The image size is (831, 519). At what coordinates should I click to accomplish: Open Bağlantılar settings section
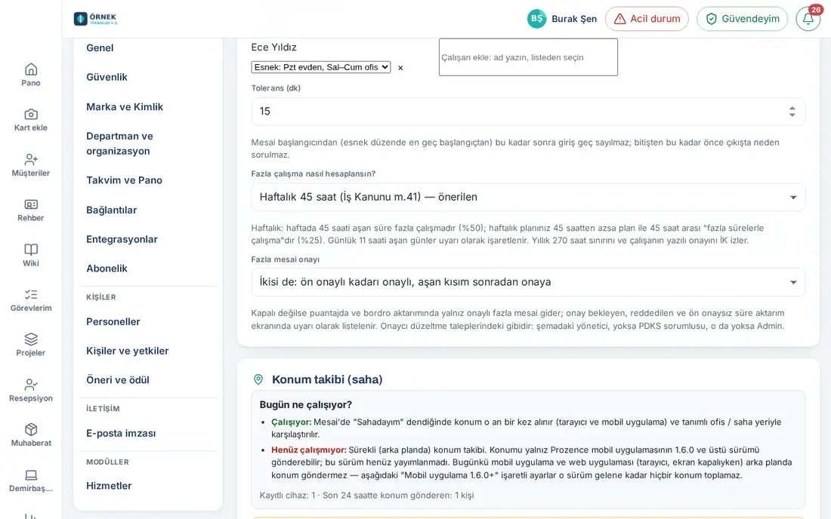tap(111, 210)
